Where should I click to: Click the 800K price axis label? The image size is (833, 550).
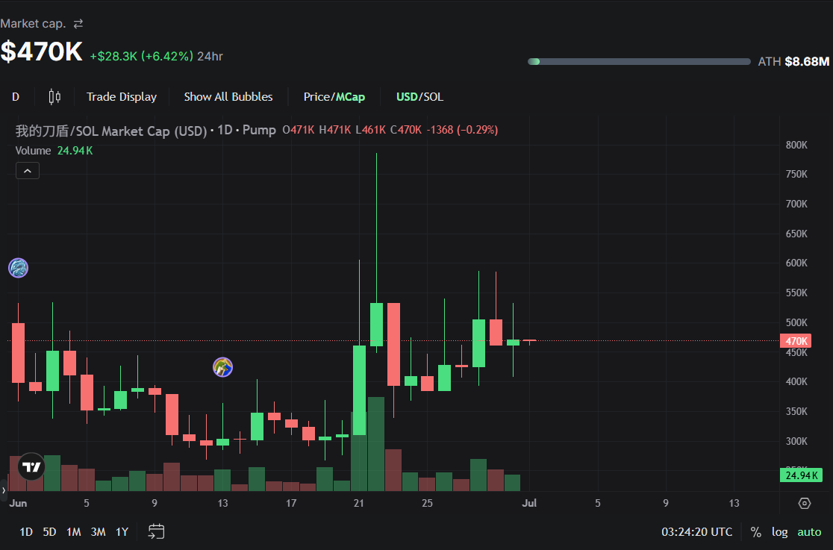(x=796, y=145)
